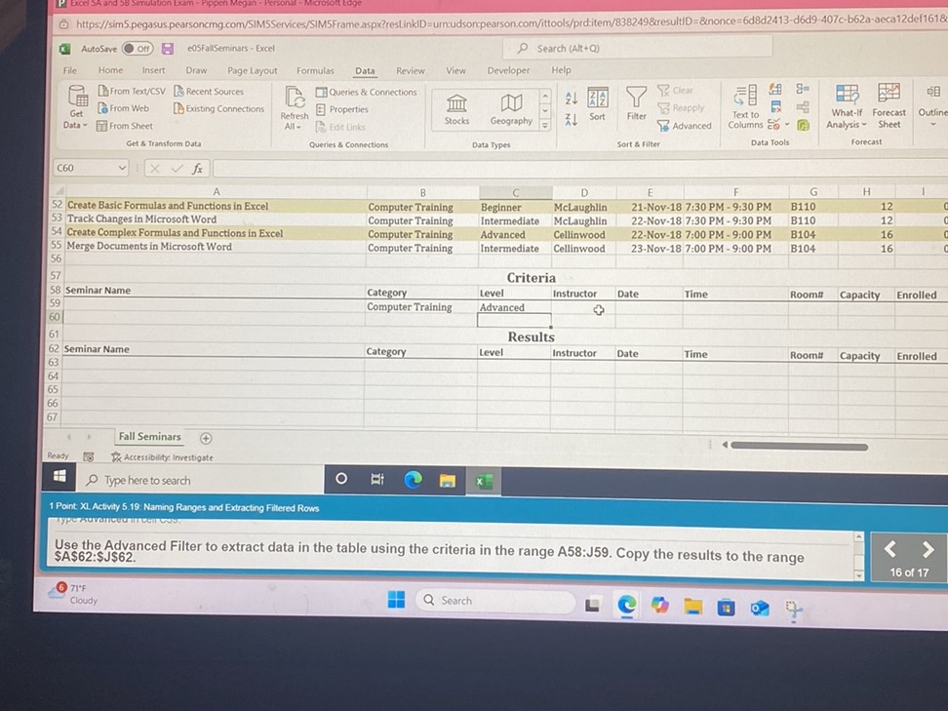Click the Remove Duplicates icon
Viewport: 948px width, 711px height.
tap(774, 108)
